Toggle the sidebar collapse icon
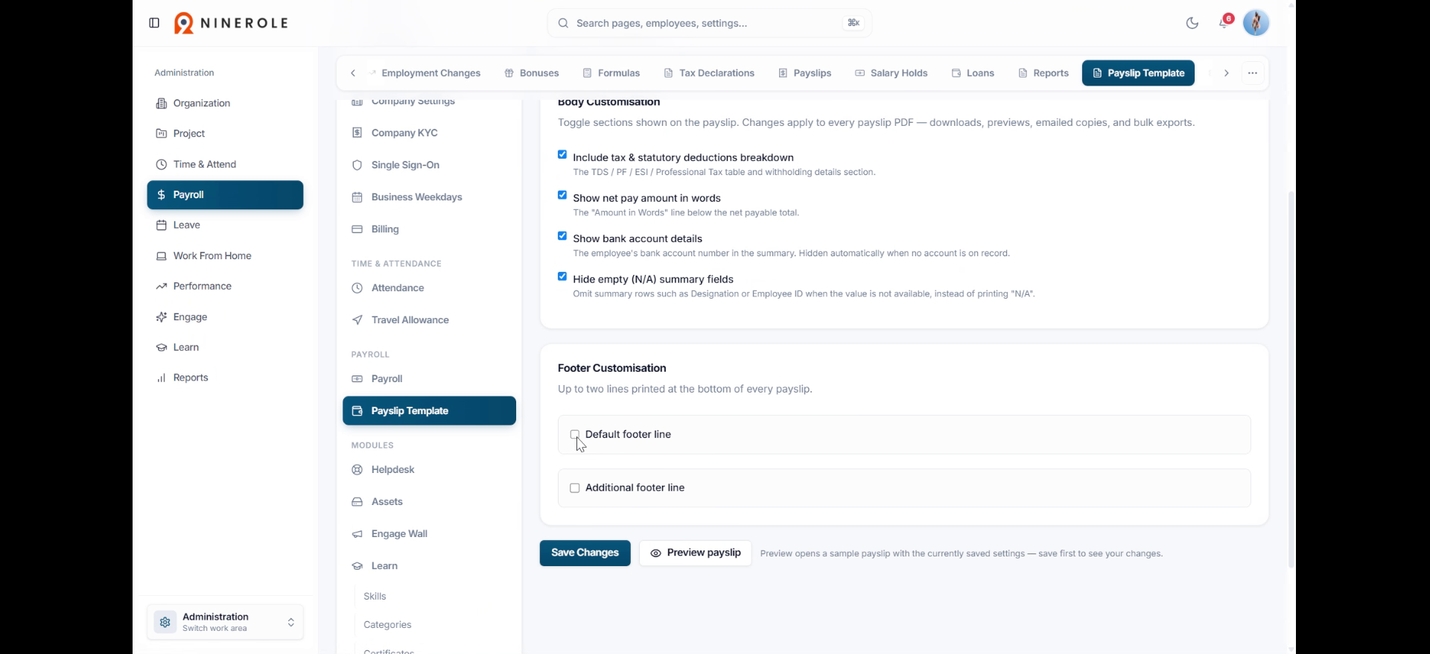This screenshot has height=654, width=1430. click(154, 23)
